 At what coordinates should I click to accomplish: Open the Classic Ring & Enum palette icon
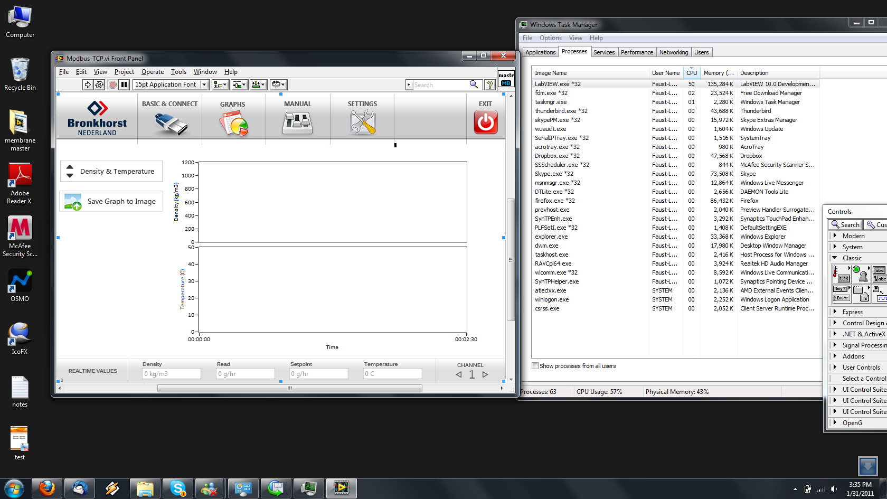(x=842, y=294)
